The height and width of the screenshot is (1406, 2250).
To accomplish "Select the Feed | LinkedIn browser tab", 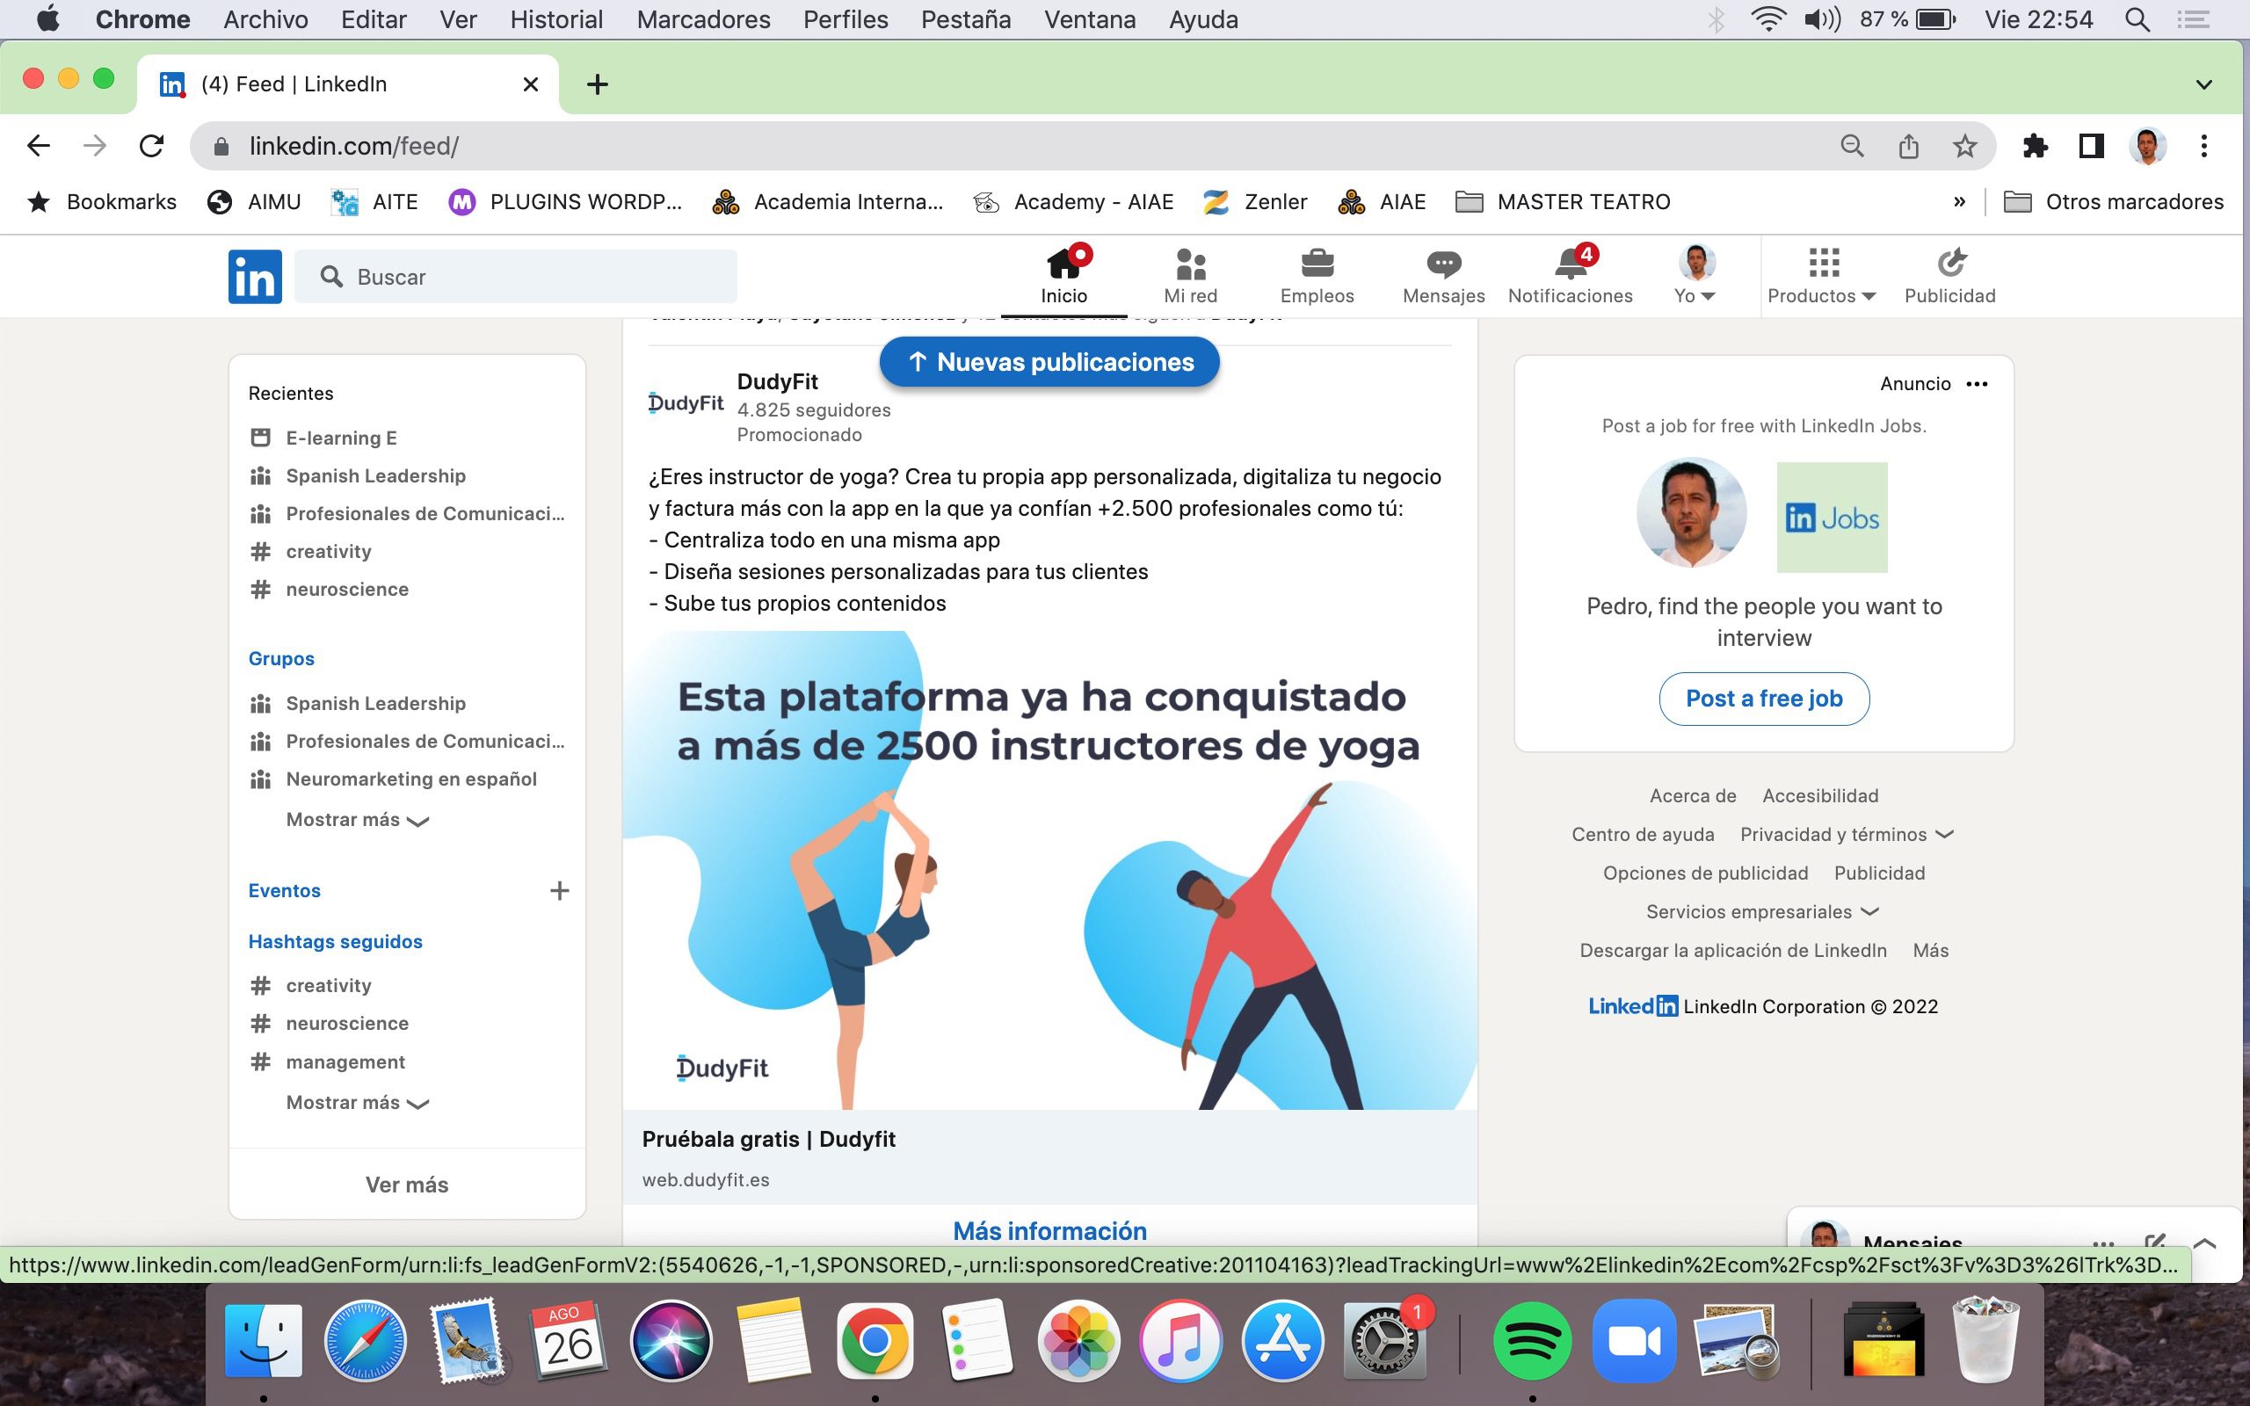I will tap(348, 84).
